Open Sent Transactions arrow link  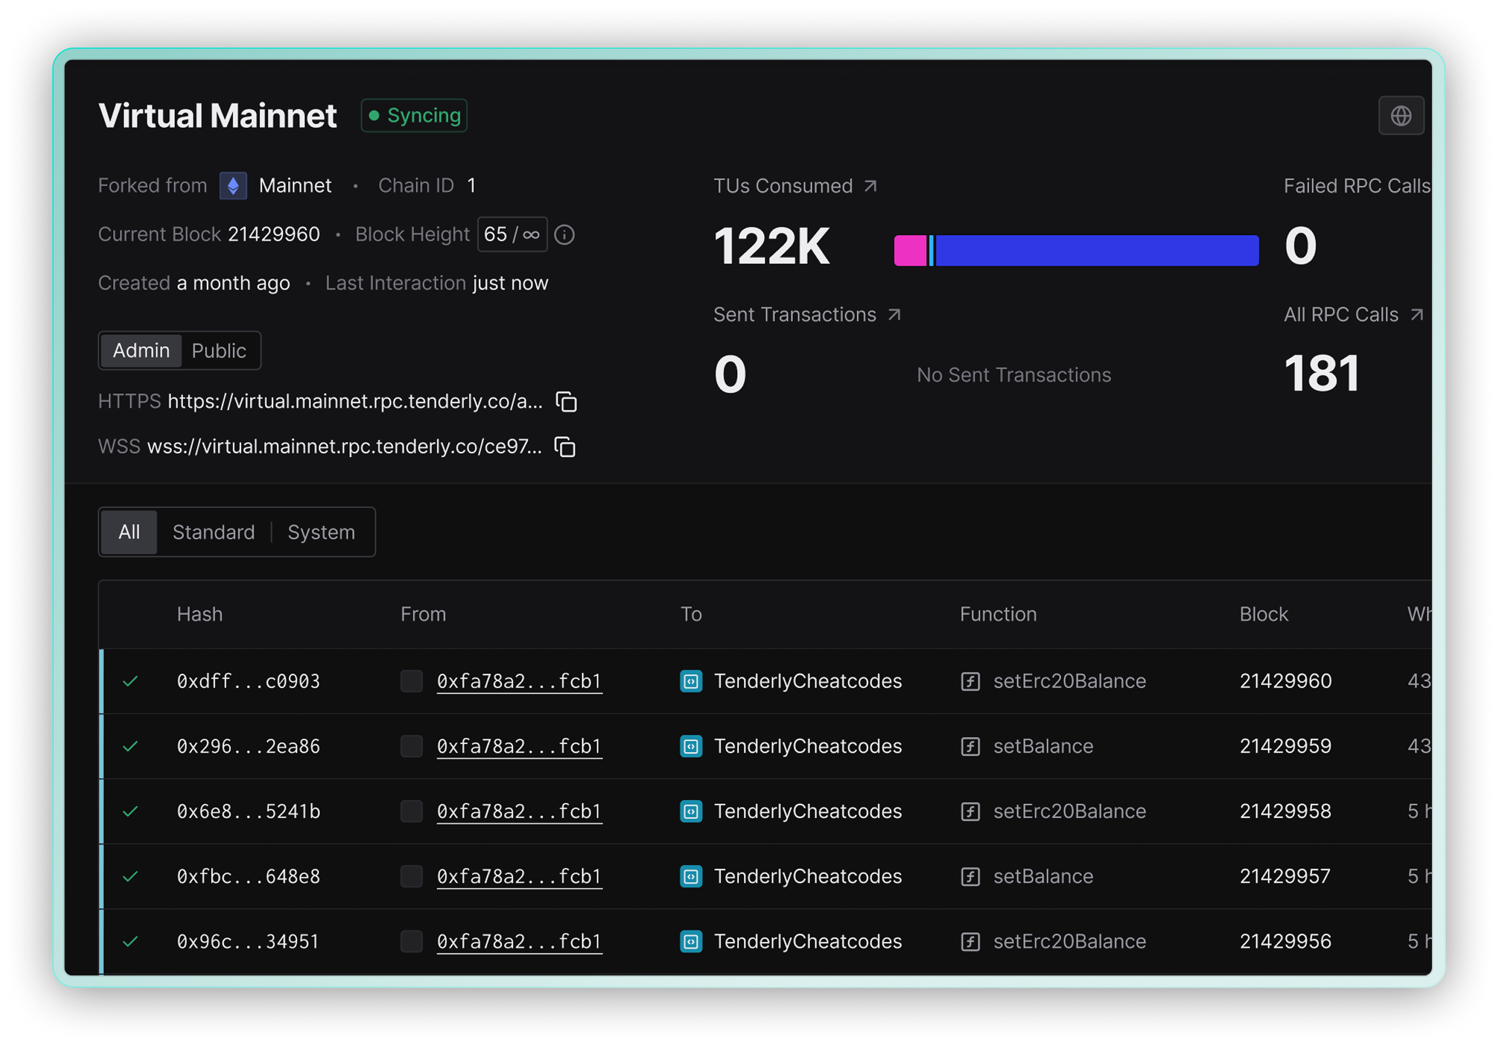894,315
